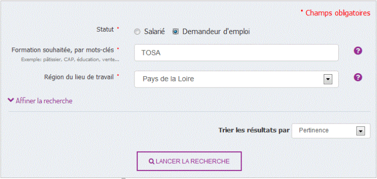Viewport: 377px width, 179px height.
Task: Click magnifier icon in Lancer la recherche
Action: 151,161
